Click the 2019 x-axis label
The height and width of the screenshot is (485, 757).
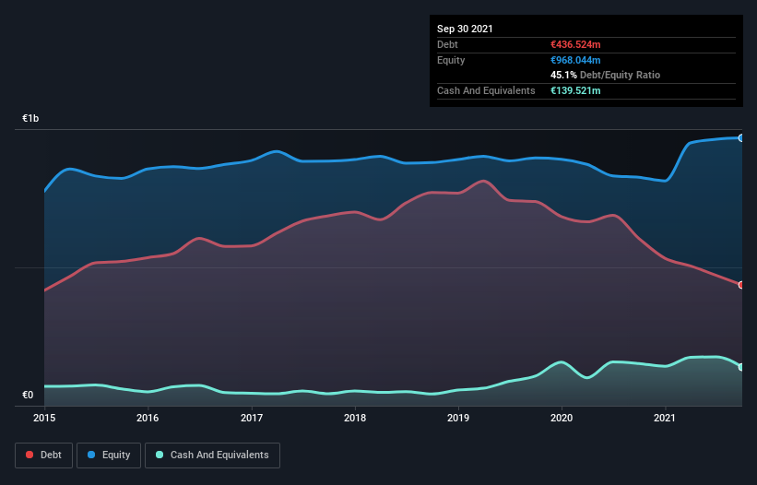click(458, 418)
